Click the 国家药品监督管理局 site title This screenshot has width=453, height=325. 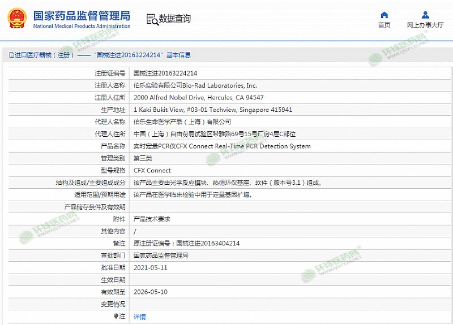(x=82, y=15)
